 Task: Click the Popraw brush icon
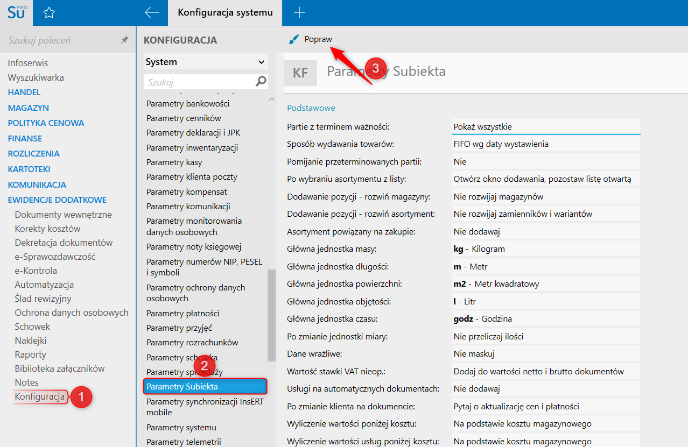293,40
